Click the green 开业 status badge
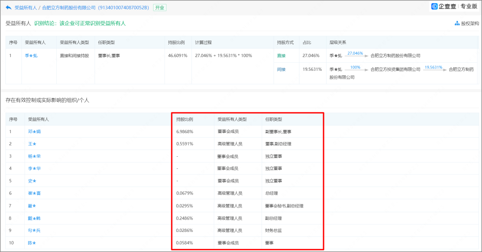 pyautogui.click(x=159, y=8)
